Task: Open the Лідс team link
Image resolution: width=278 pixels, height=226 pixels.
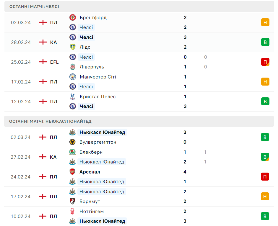Action: 85,47
